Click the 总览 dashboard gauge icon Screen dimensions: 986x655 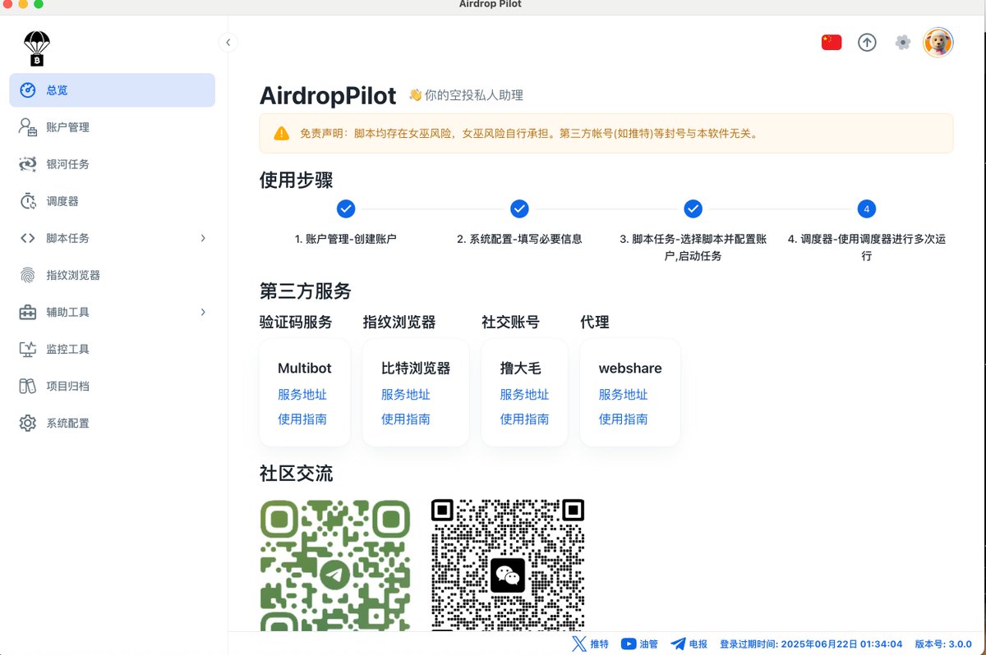(28, 90)
